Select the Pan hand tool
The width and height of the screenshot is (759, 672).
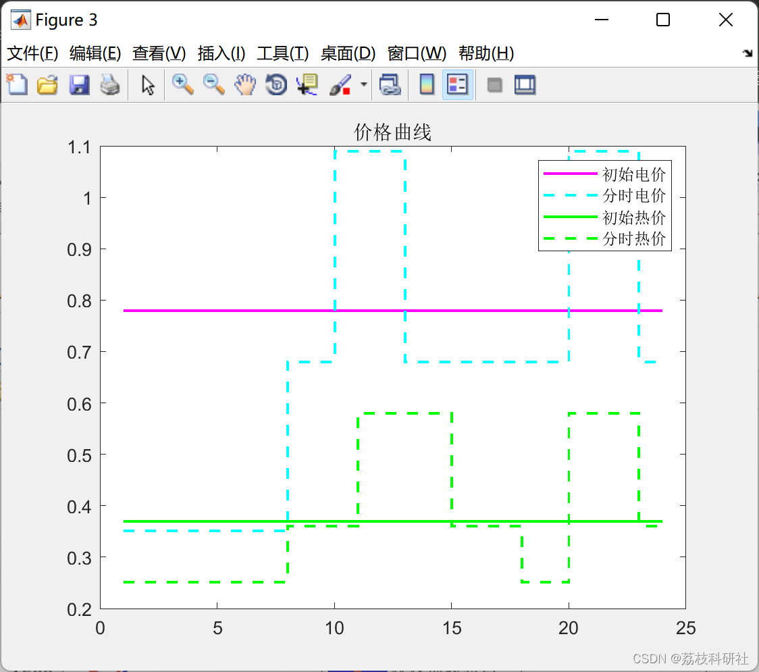245,84
